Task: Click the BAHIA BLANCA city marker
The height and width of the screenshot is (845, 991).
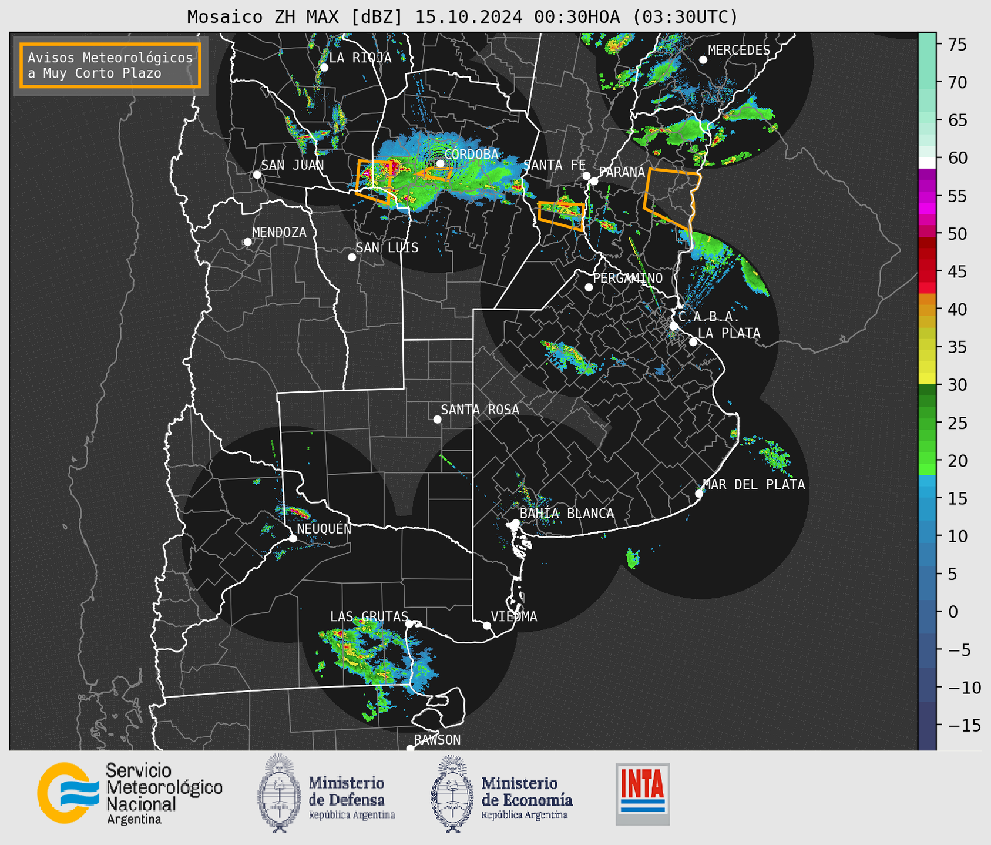Action: click(515, 522)
